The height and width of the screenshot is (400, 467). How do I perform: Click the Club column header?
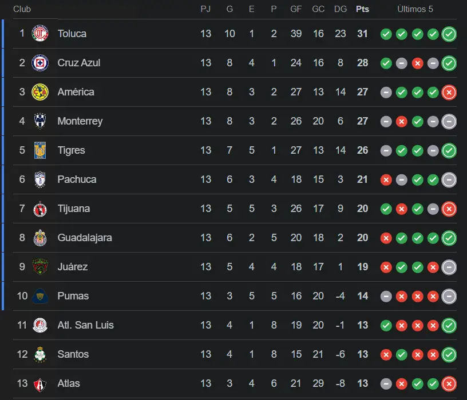22,9
